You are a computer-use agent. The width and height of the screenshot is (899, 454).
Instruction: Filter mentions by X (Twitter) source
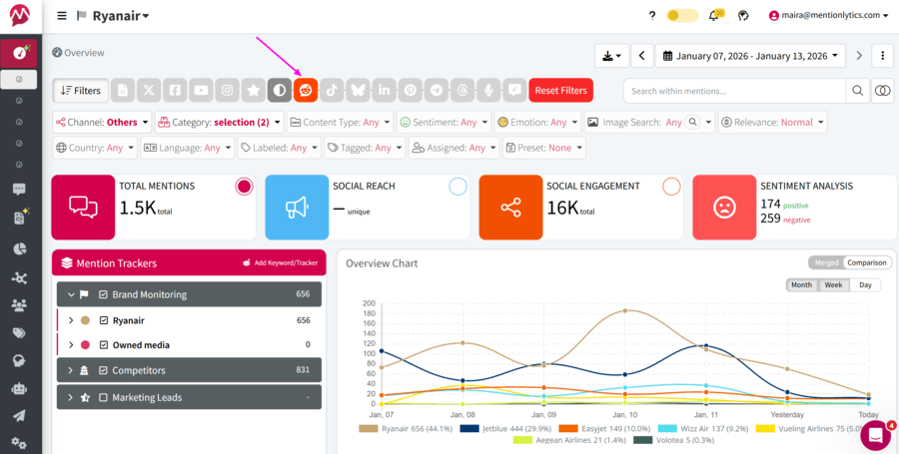point(149,91)
